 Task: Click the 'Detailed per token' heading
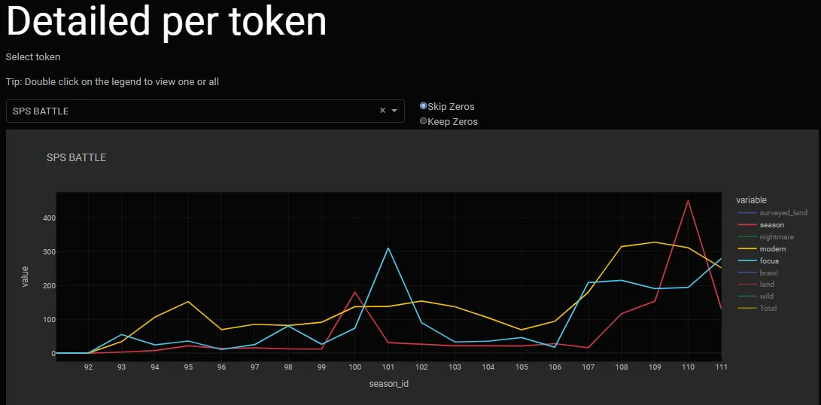(166, 21)
